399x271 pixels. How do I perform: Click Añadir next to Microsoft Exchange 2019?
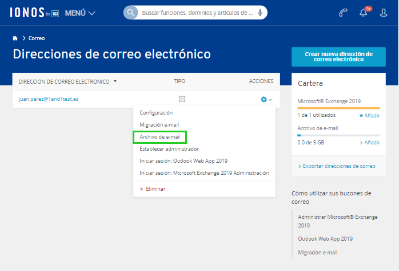point(369,115)
